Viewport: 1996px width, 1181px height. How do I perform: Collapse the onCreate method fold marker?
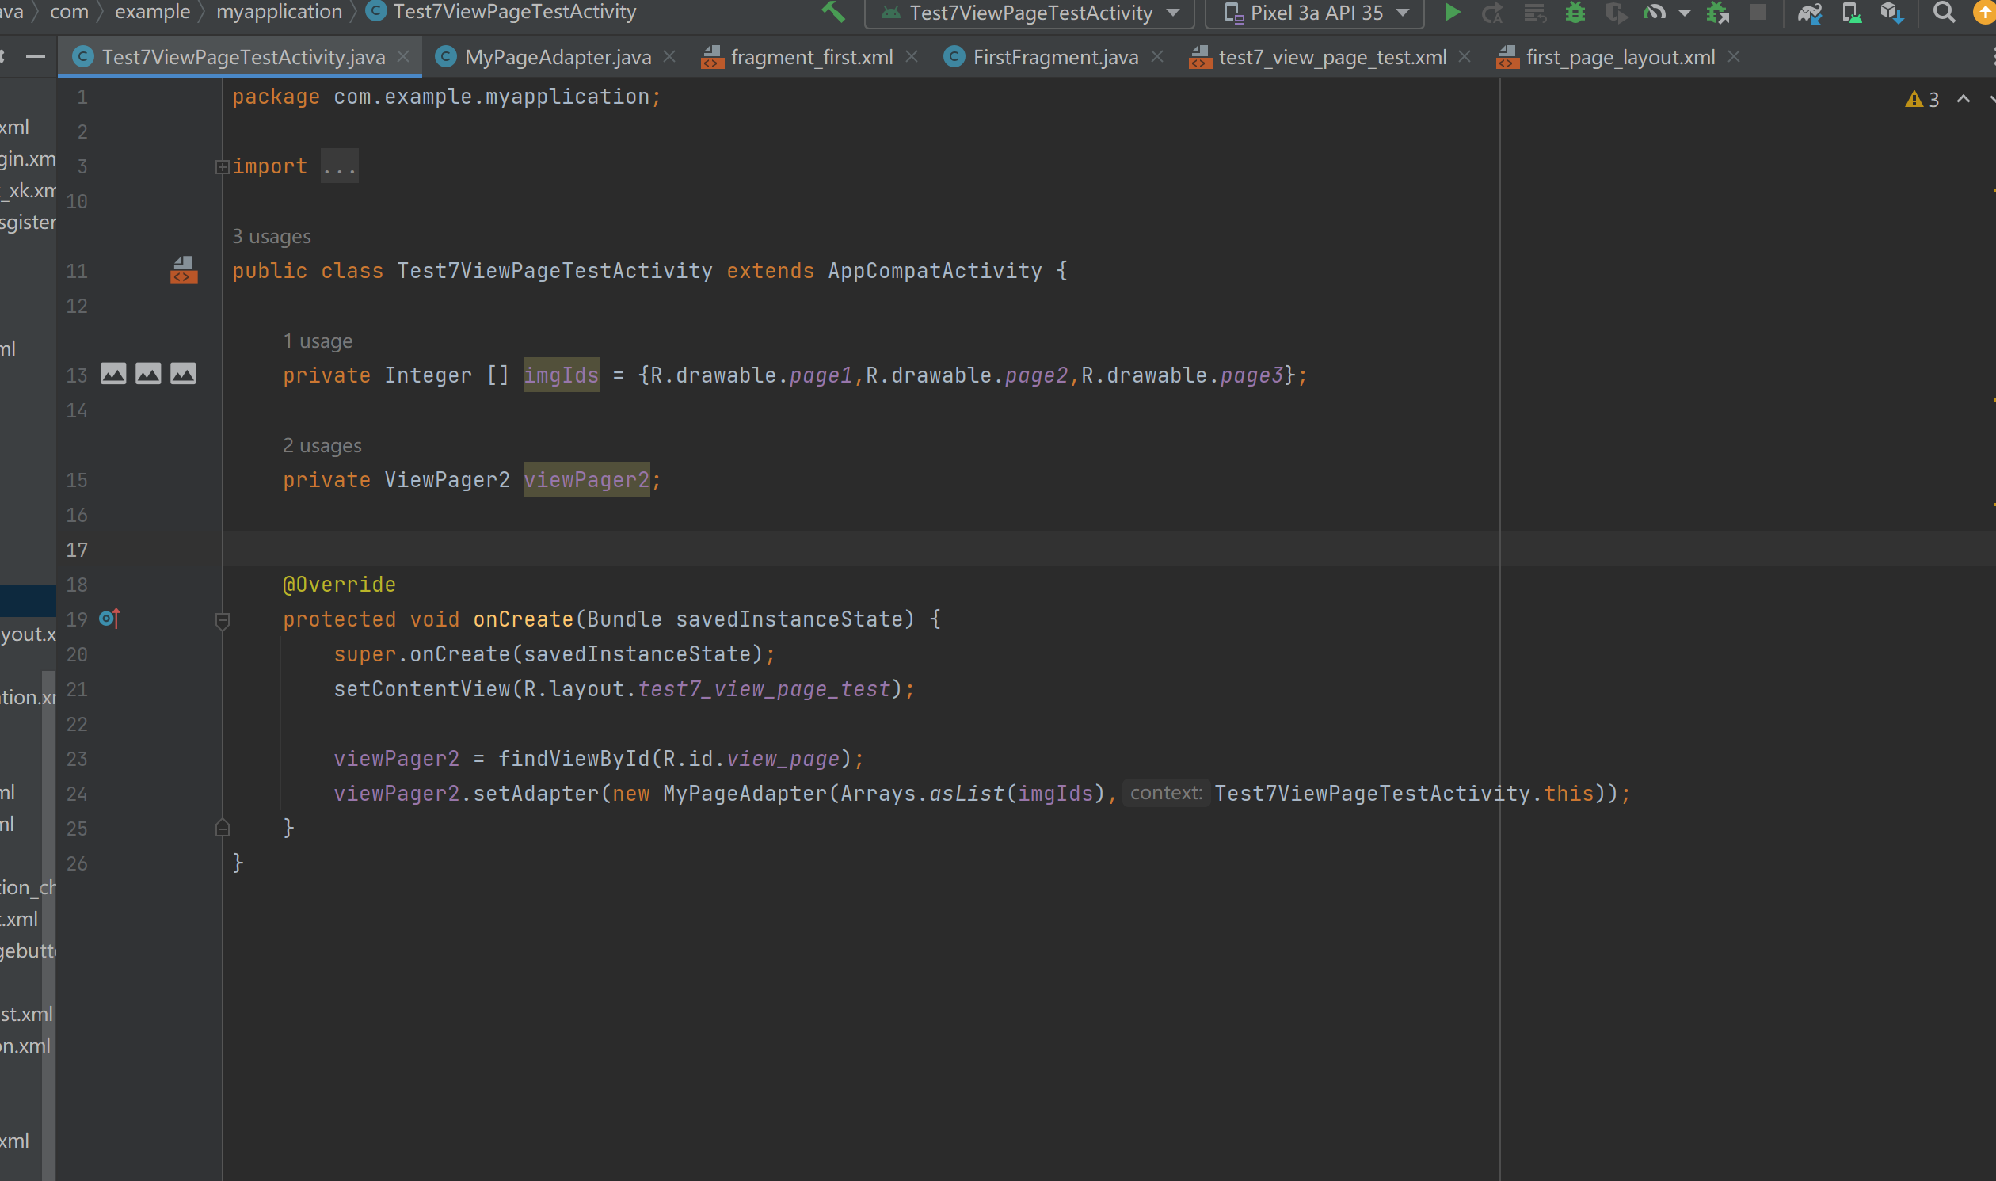click(222, 619)
